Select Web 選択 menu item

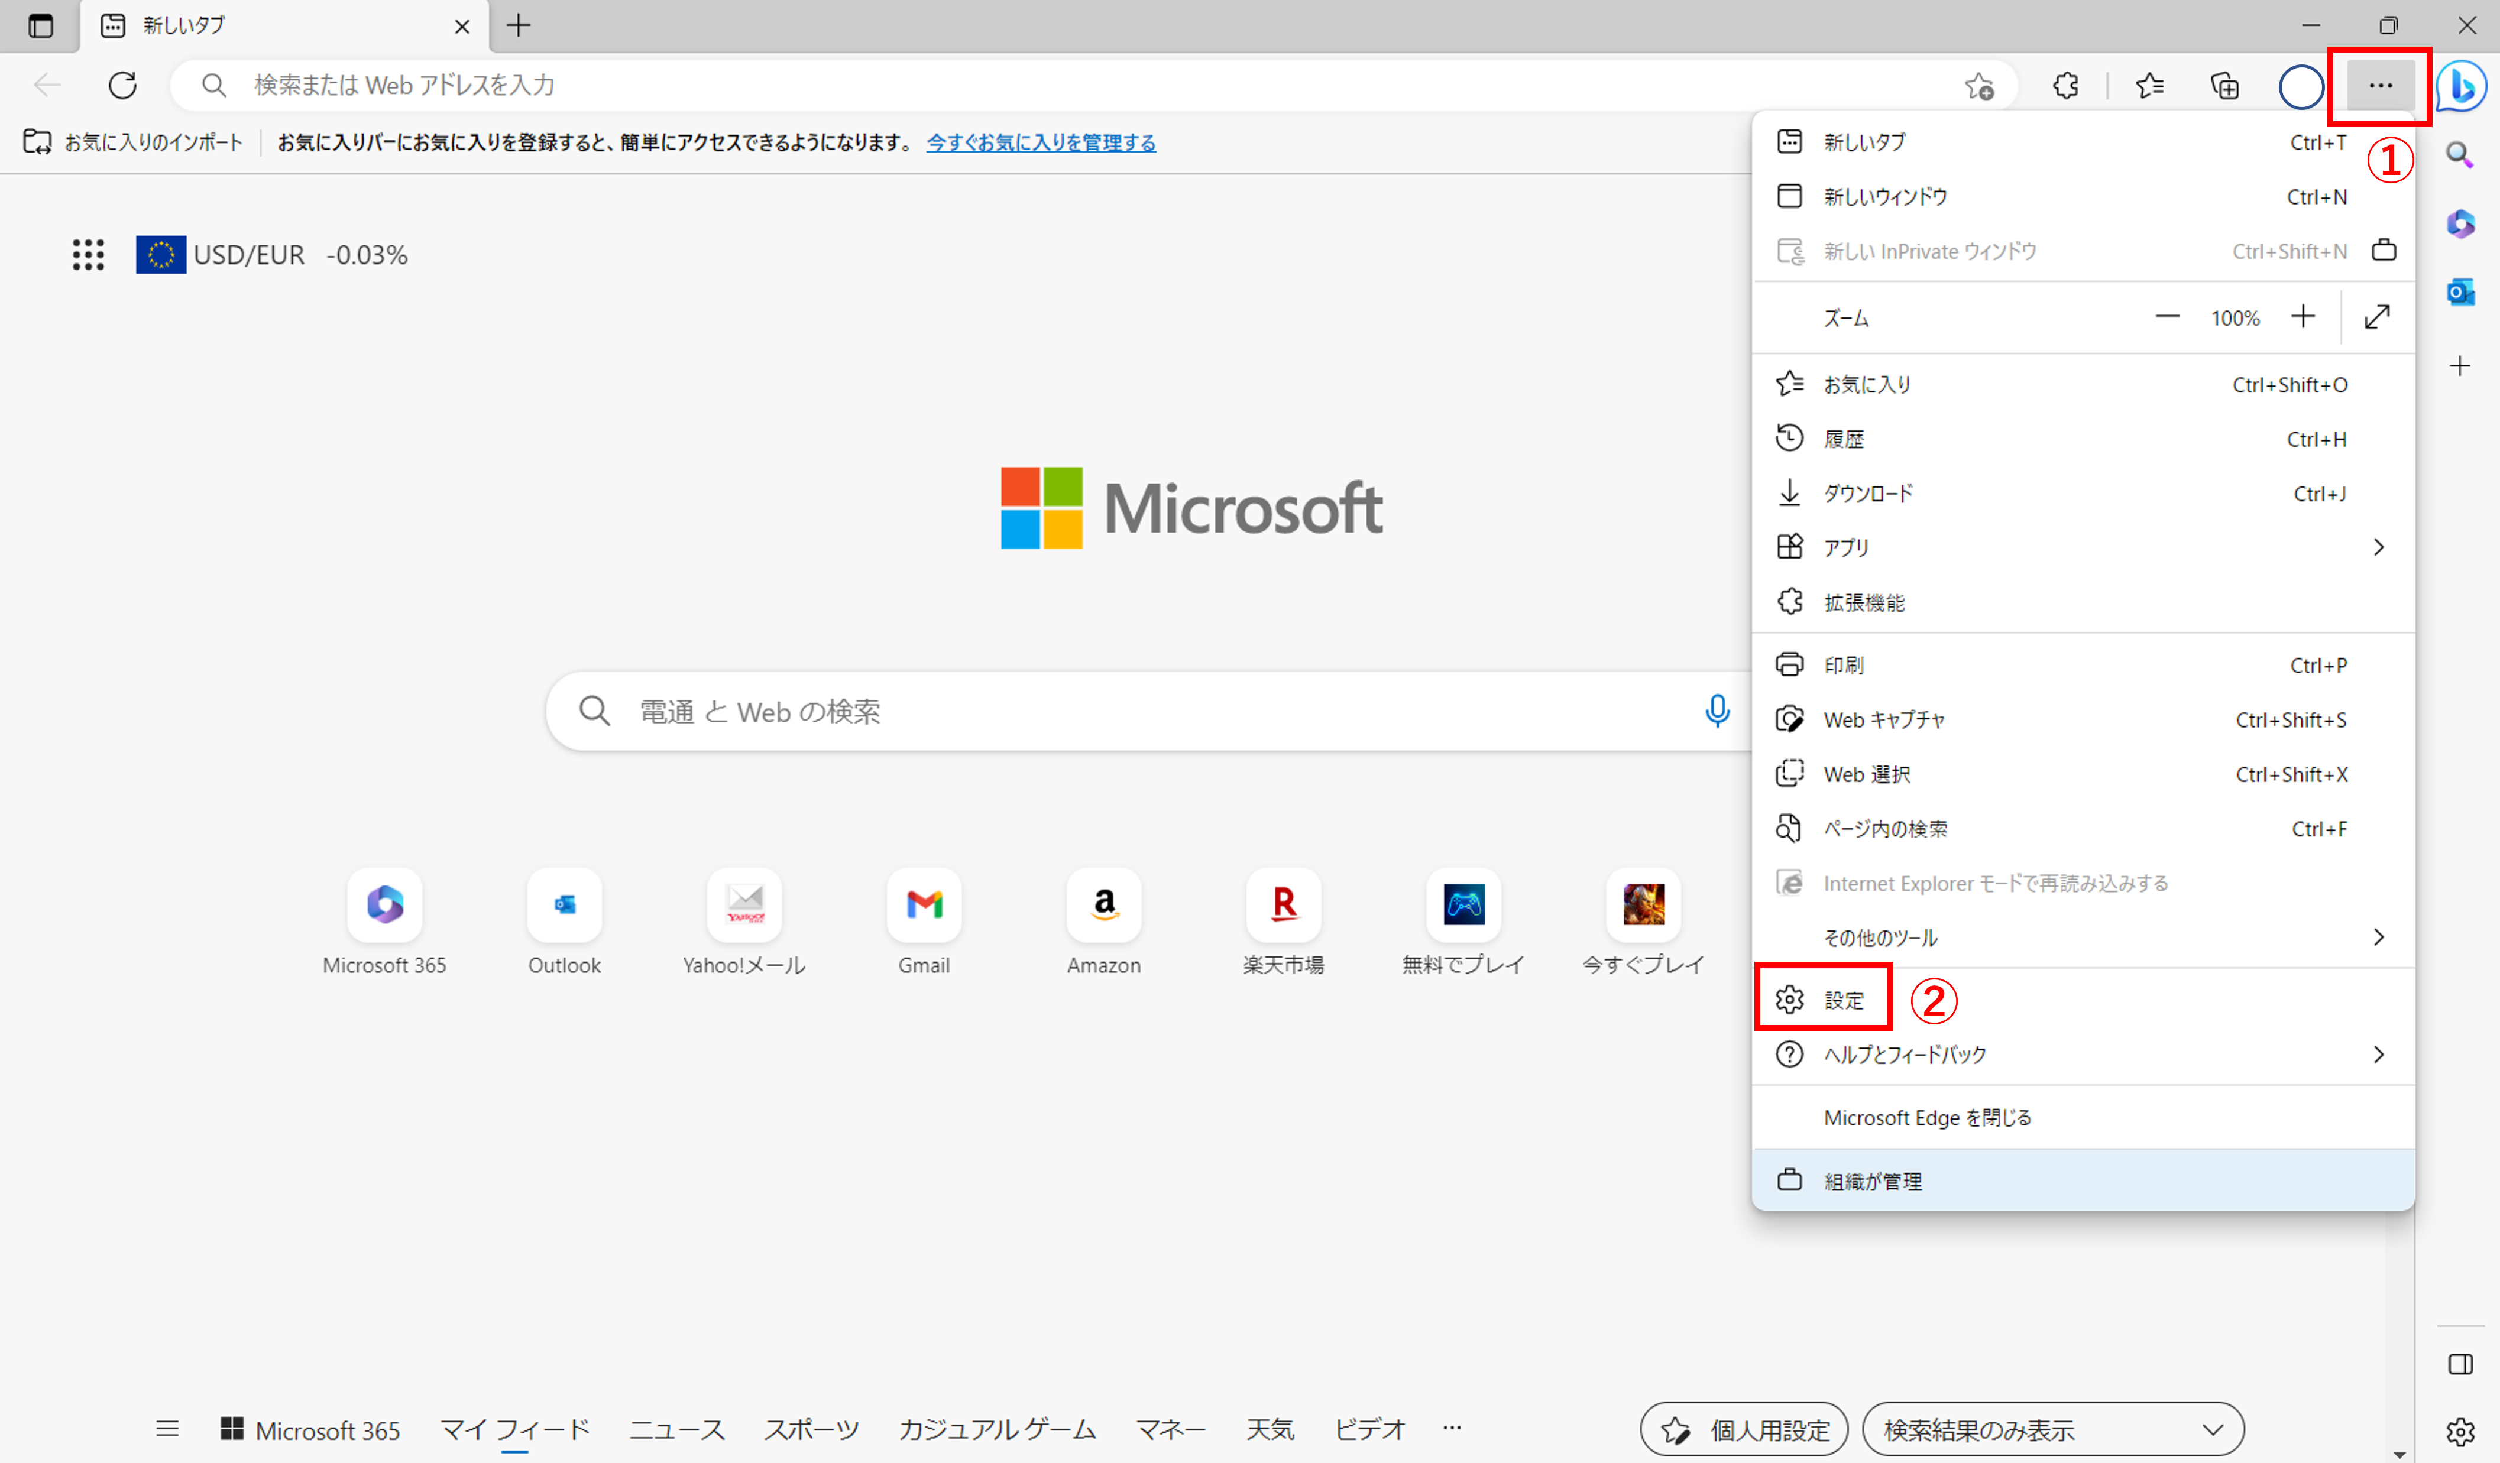2083,774
